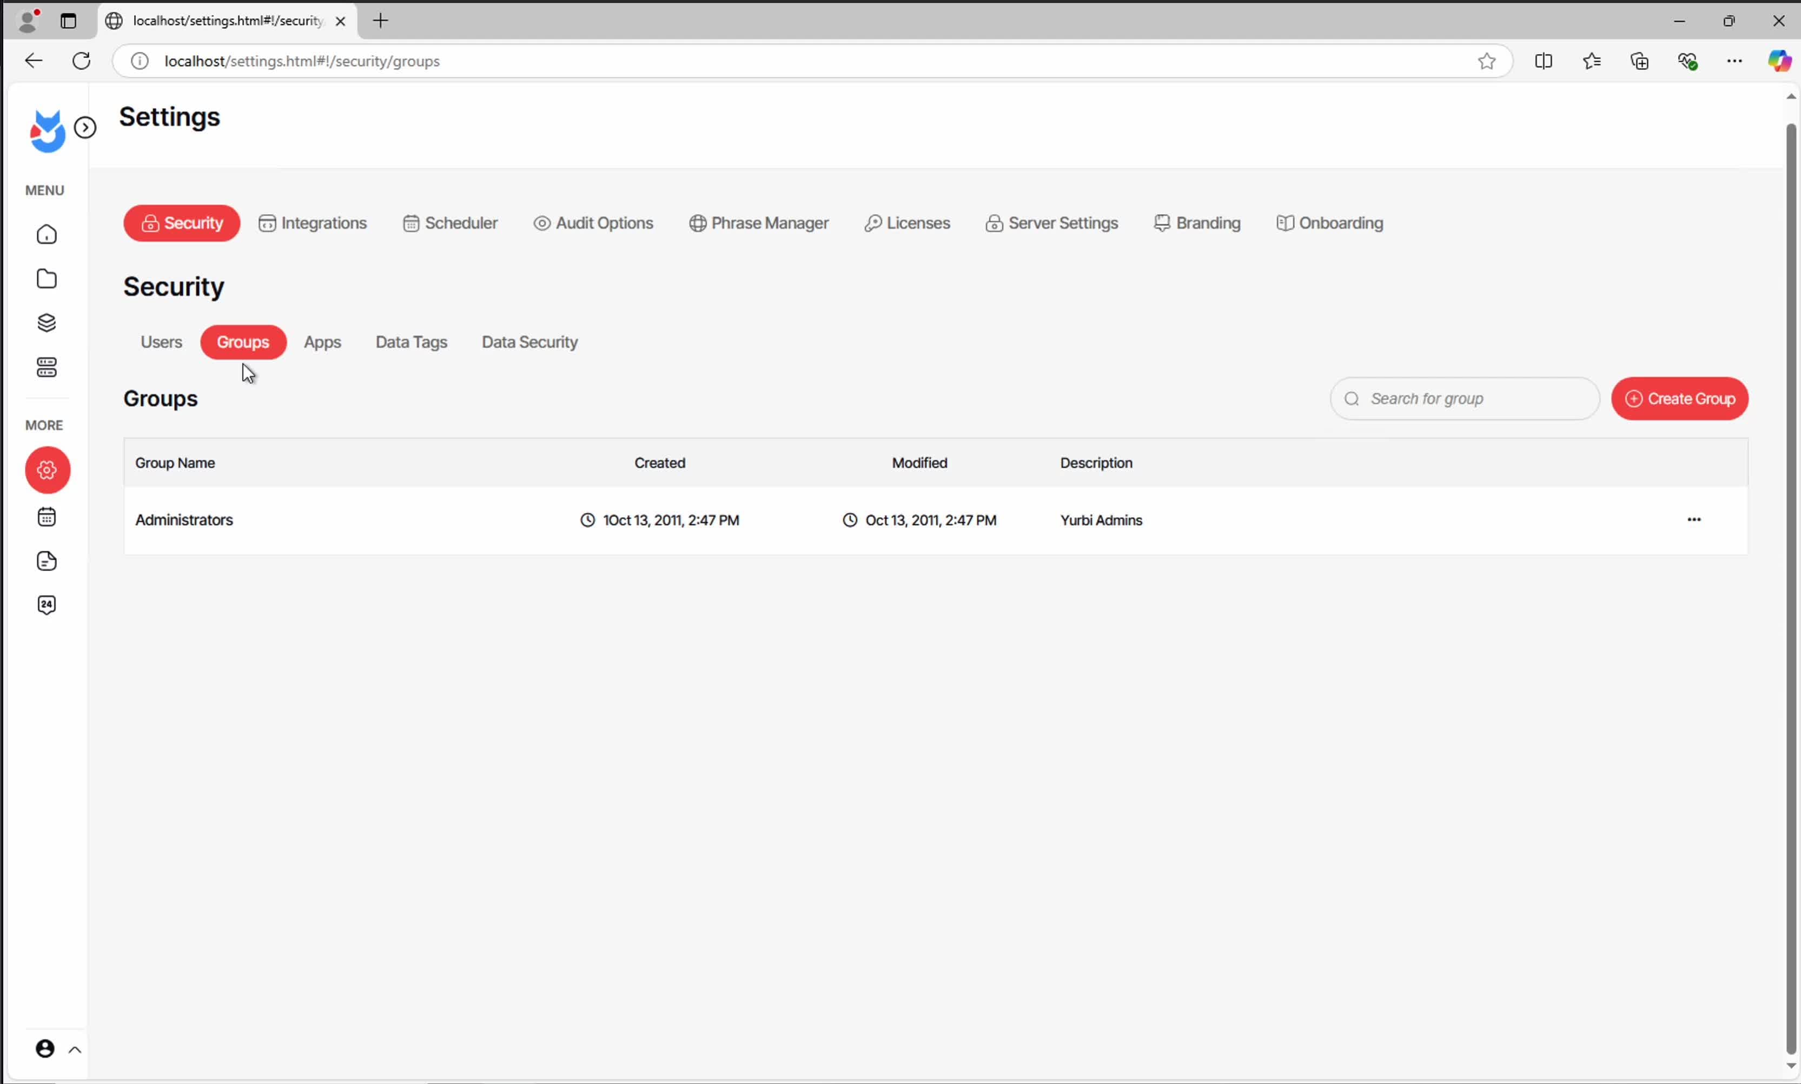The width and height of the screenshot is (1801, 1084).
Task: Open the home icon in sidebar
Action: 47,234
